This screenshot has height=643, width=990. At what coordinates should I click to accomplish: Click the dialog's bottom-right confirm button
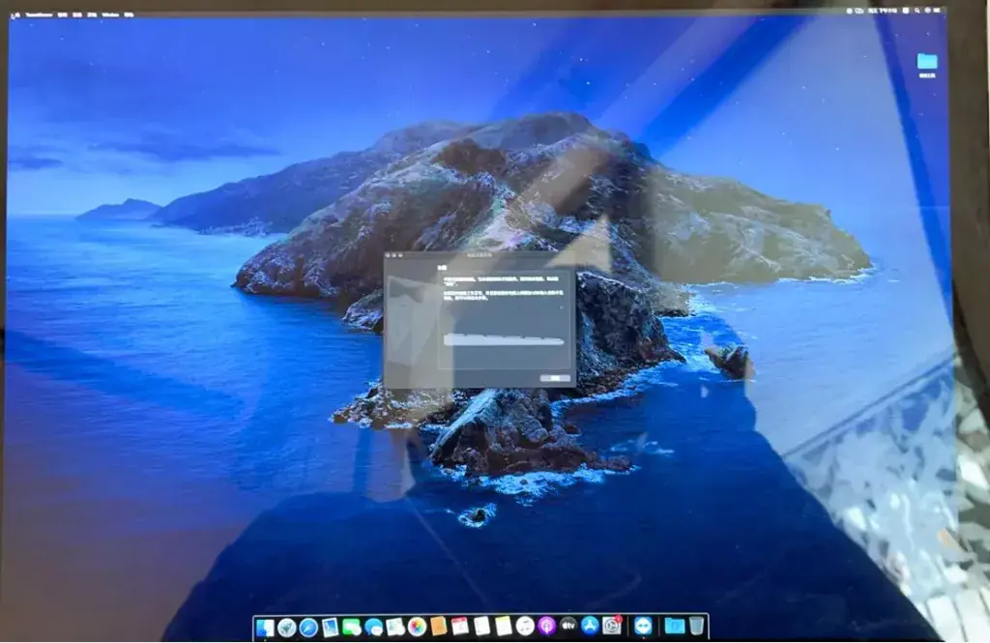click(x=555, y=378)
